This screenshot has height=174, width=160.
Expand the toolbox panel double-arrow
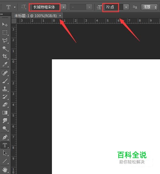pyautogui.click(x=2, y=14)
